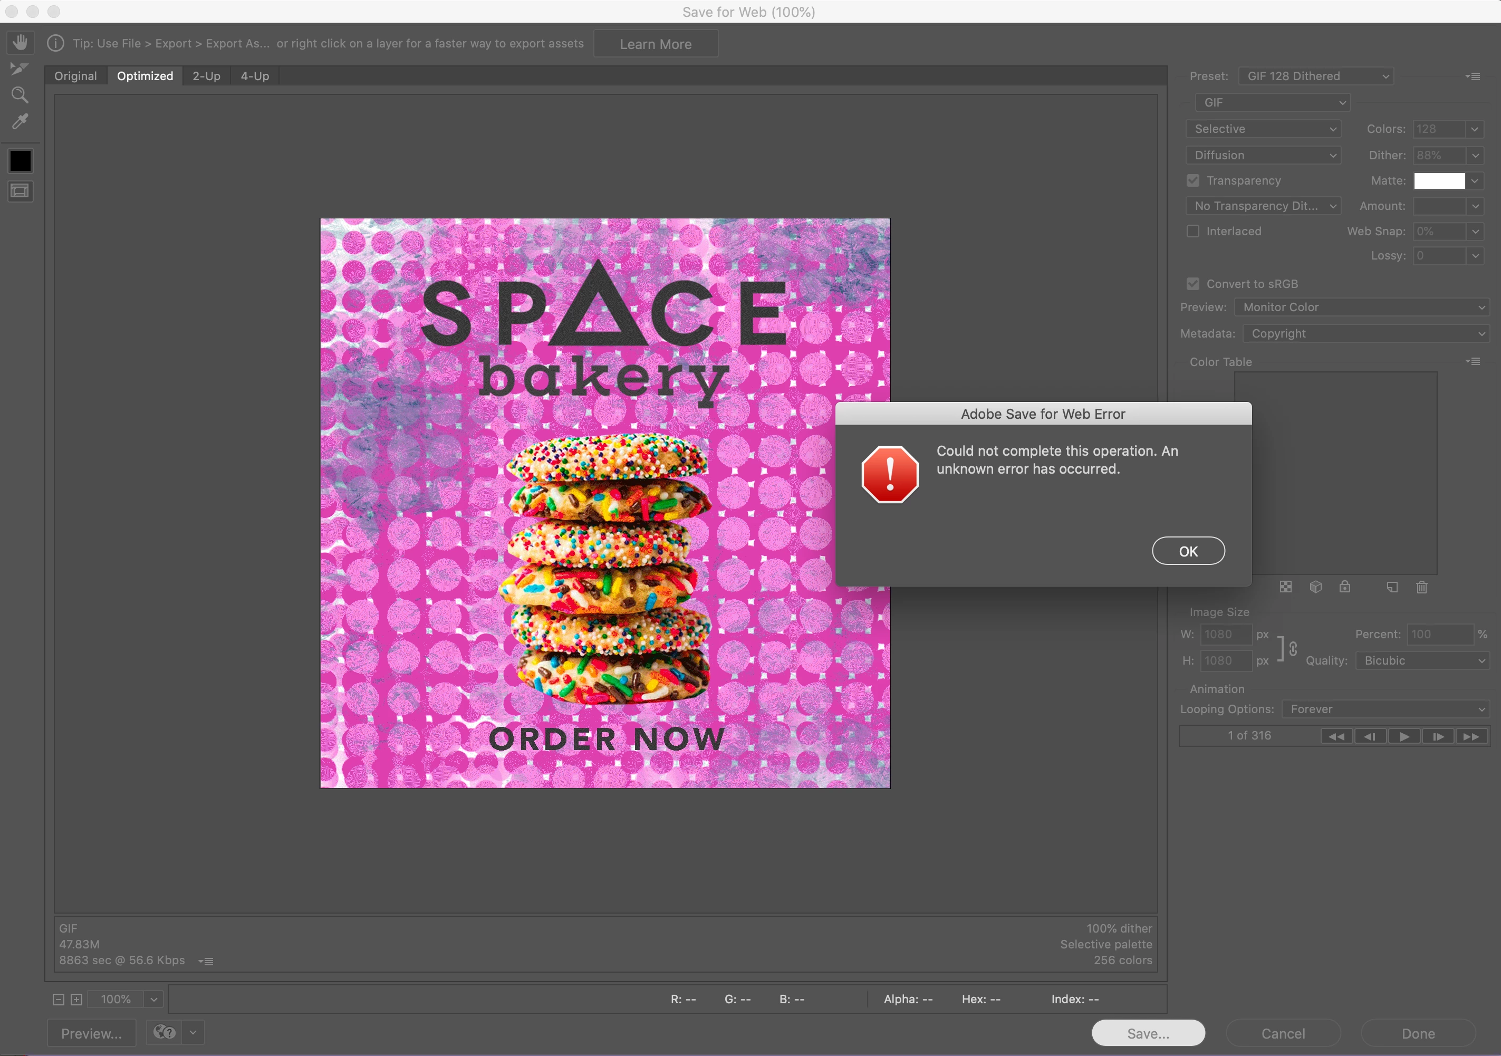
Task: Switch to the Original tab
Action: click(75, 76)
